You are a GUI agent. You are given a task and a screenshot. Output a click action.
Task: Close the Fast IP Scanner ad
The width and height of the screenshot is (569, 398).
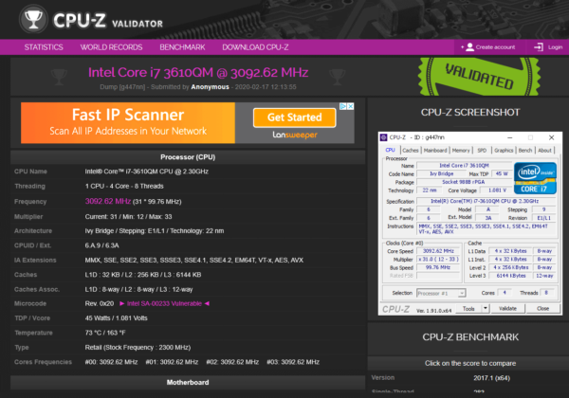pos(351,106)
